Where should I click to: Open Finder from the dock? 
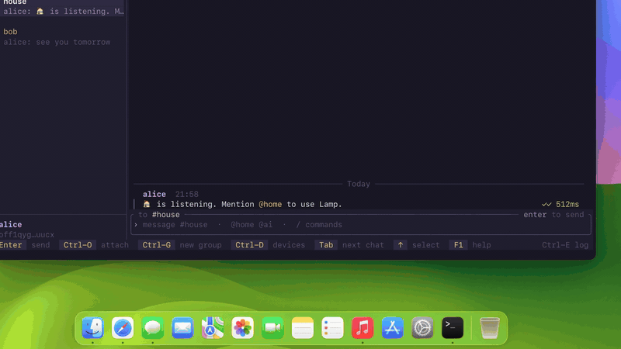92,327
